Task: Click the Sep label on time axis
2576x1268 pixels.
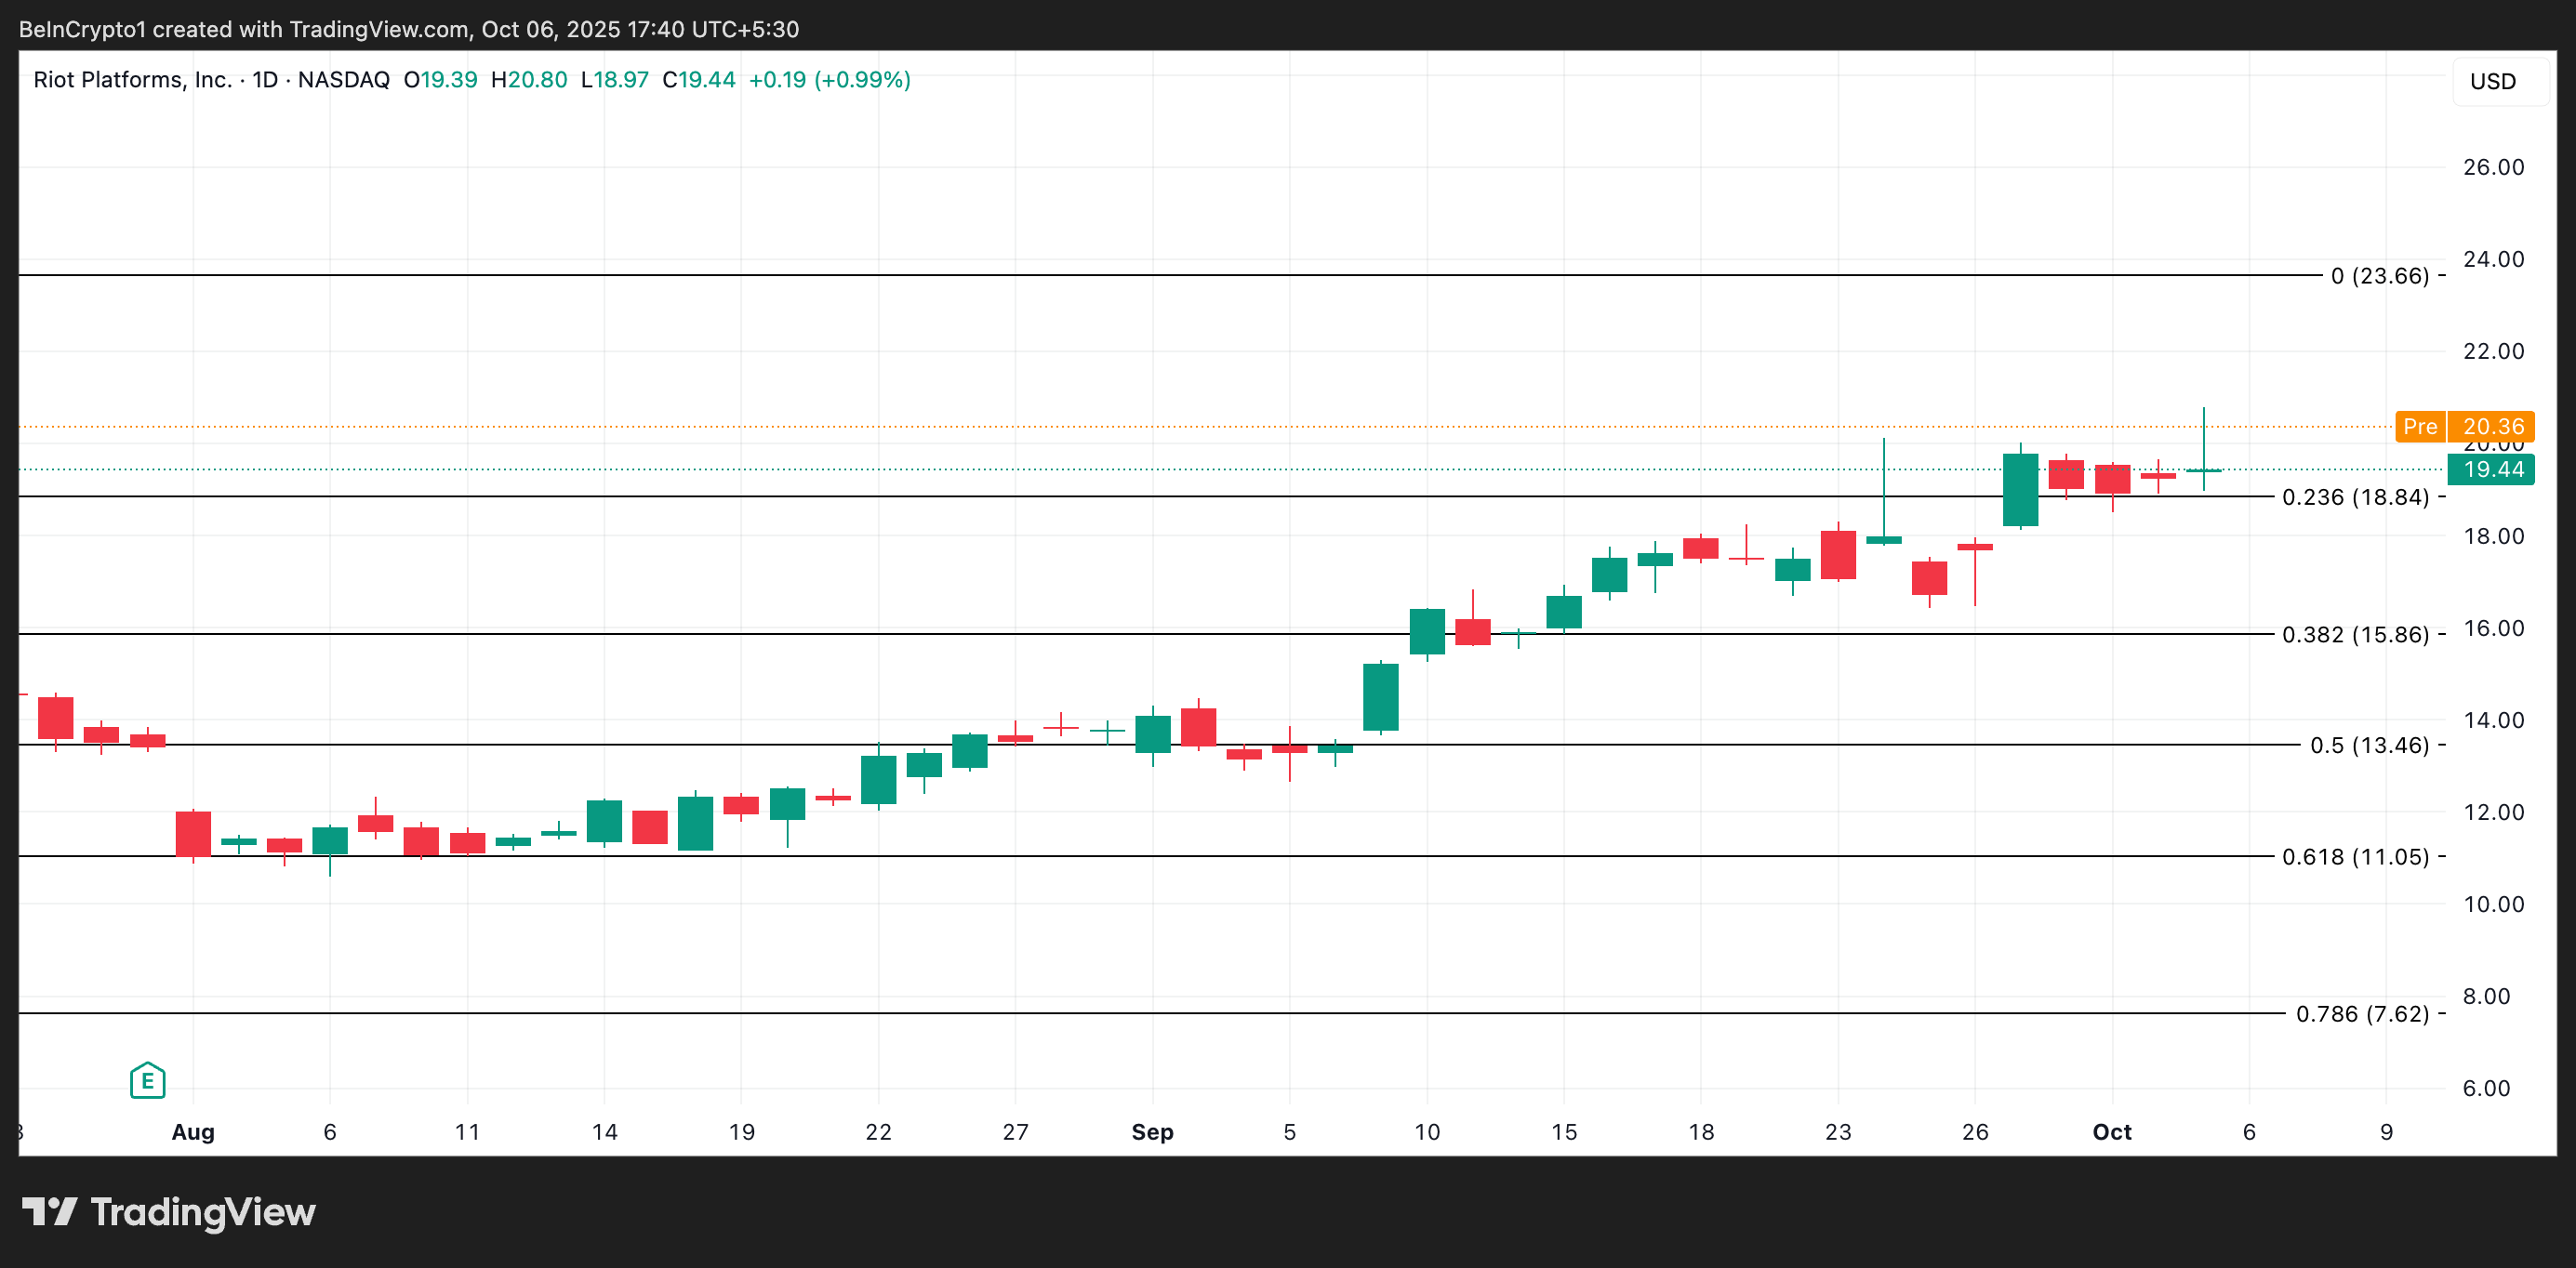Action: [1152, 1131]
